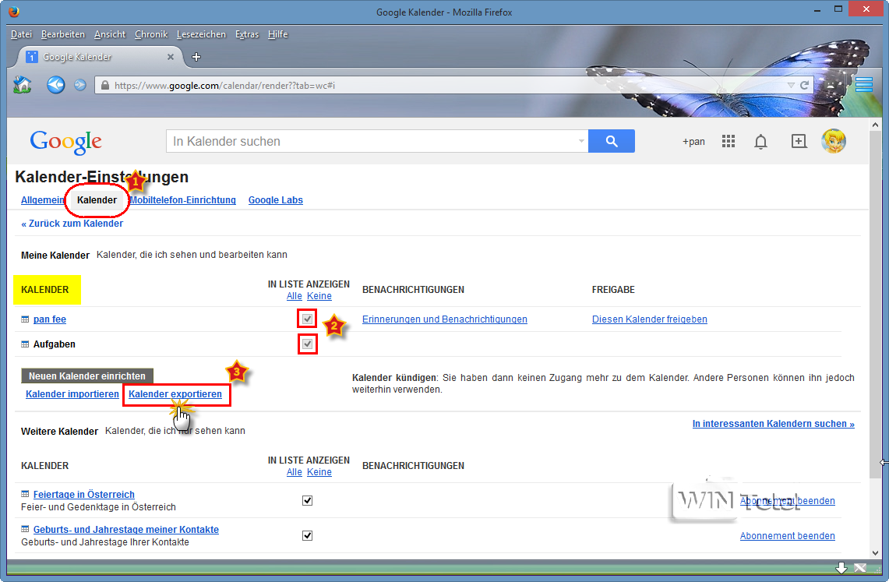Click the lock icon in address bar

pos(104,86)
